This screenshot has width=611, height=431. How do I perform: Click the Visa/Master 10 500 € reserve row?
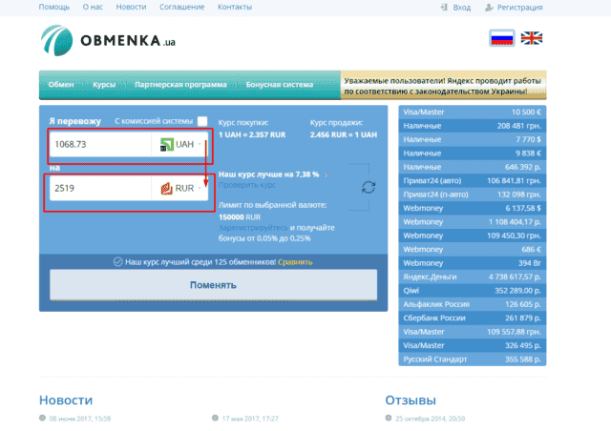pos(473,113)
